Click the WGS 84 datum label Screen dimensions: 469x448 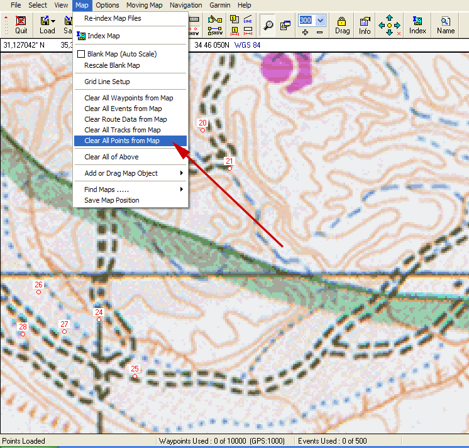coord(247,45)
